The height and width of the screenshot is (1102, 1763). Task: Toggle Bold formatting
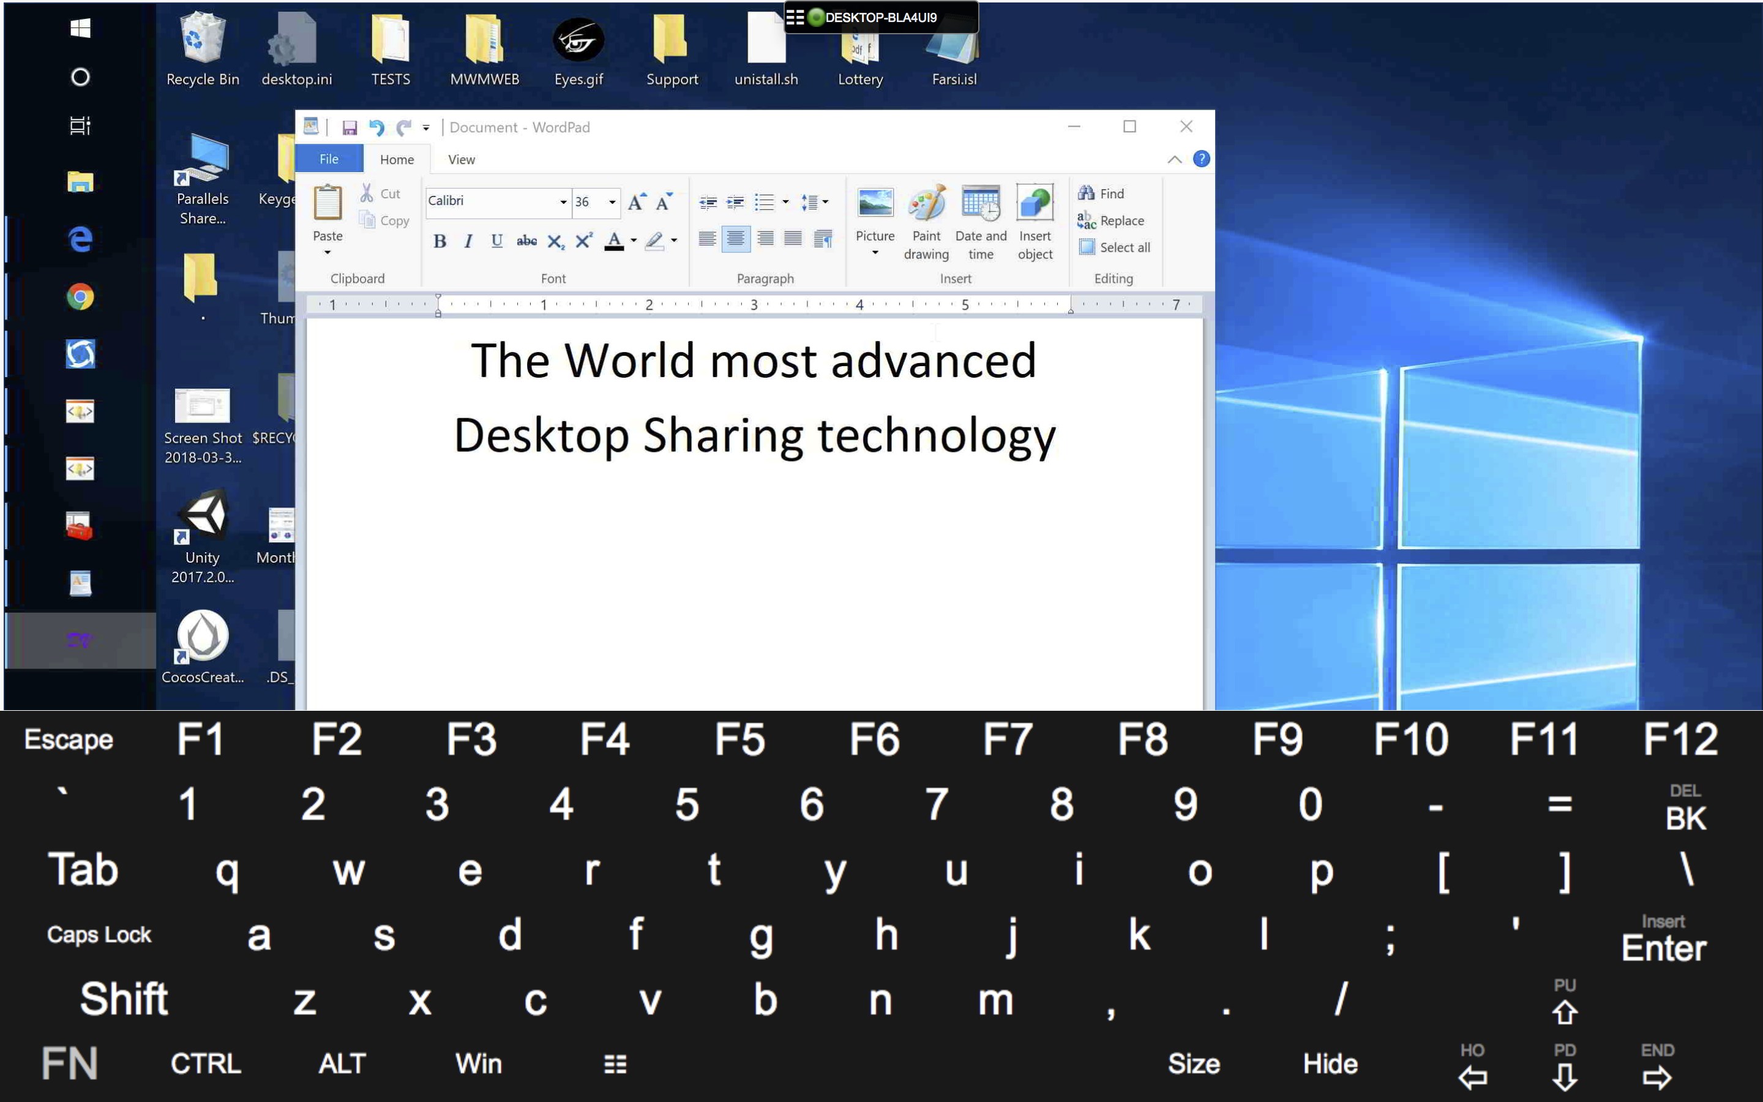(x=440, y=241)
